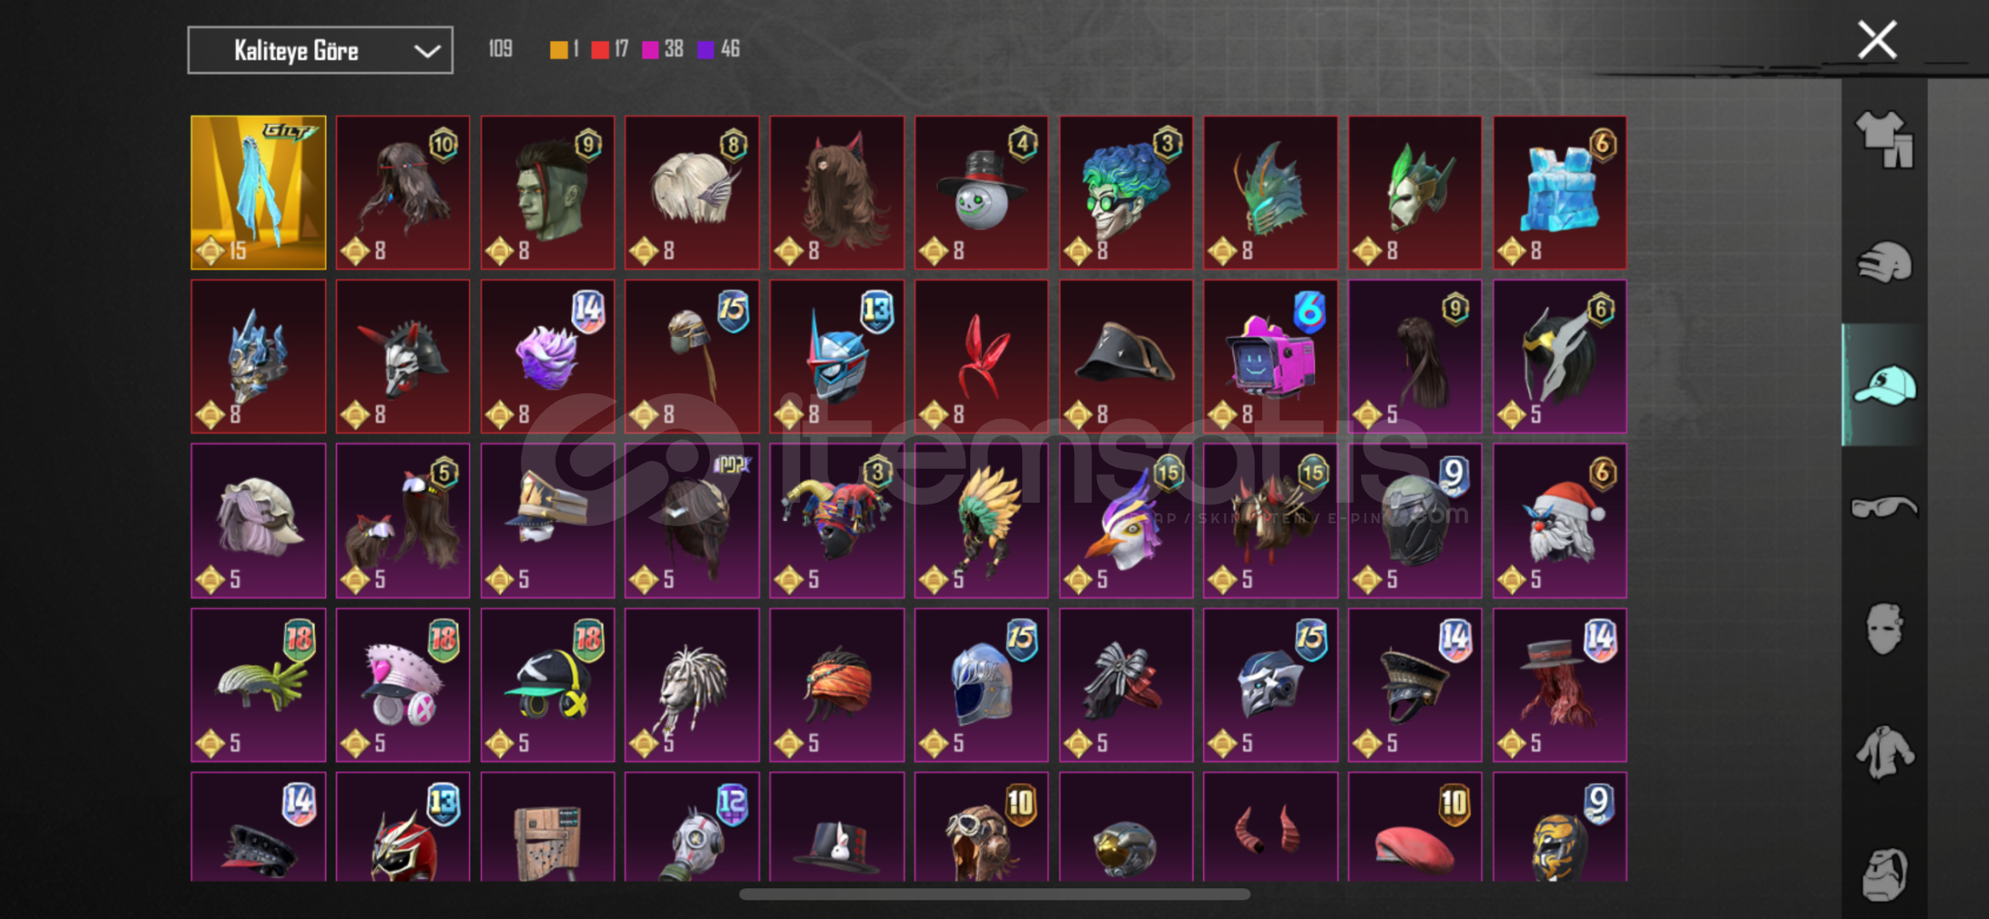Open the face mask category icon

(1884, 629)
